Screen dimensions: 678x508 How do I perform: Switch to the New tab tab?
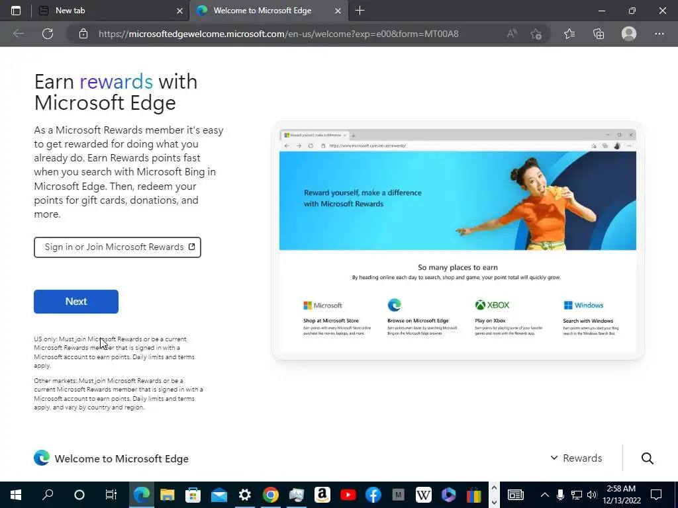coord(110,11)
